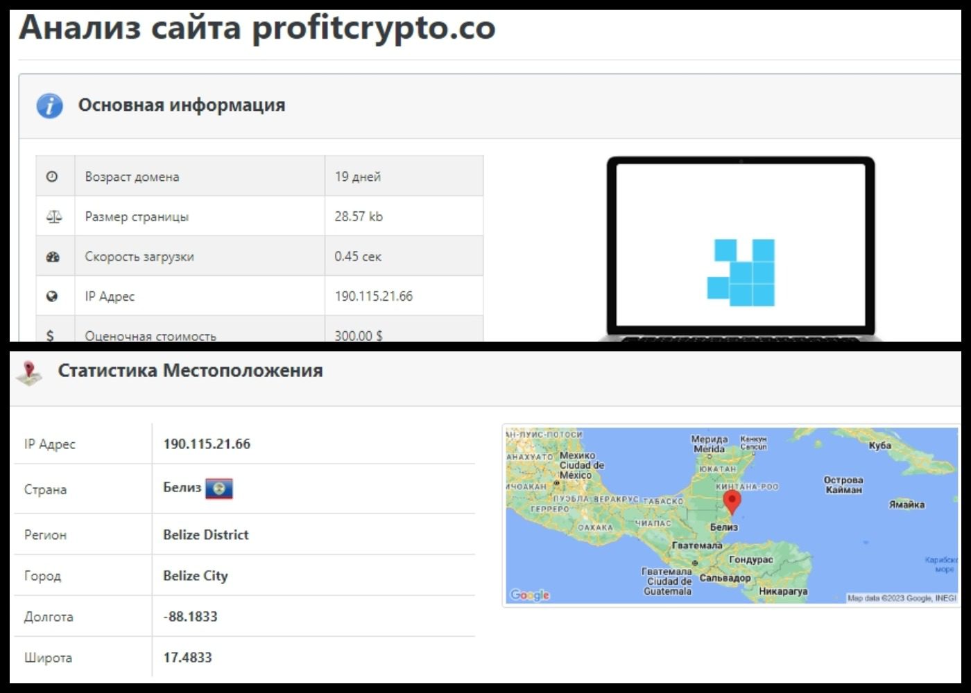Click Никарагуа label on the map
This screenshot has width=971, height=693.
(x=783, y=591)
